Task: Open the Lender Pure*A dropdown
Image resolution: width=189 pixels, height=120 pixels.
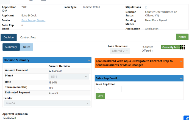Action: [x=47, y=103]
